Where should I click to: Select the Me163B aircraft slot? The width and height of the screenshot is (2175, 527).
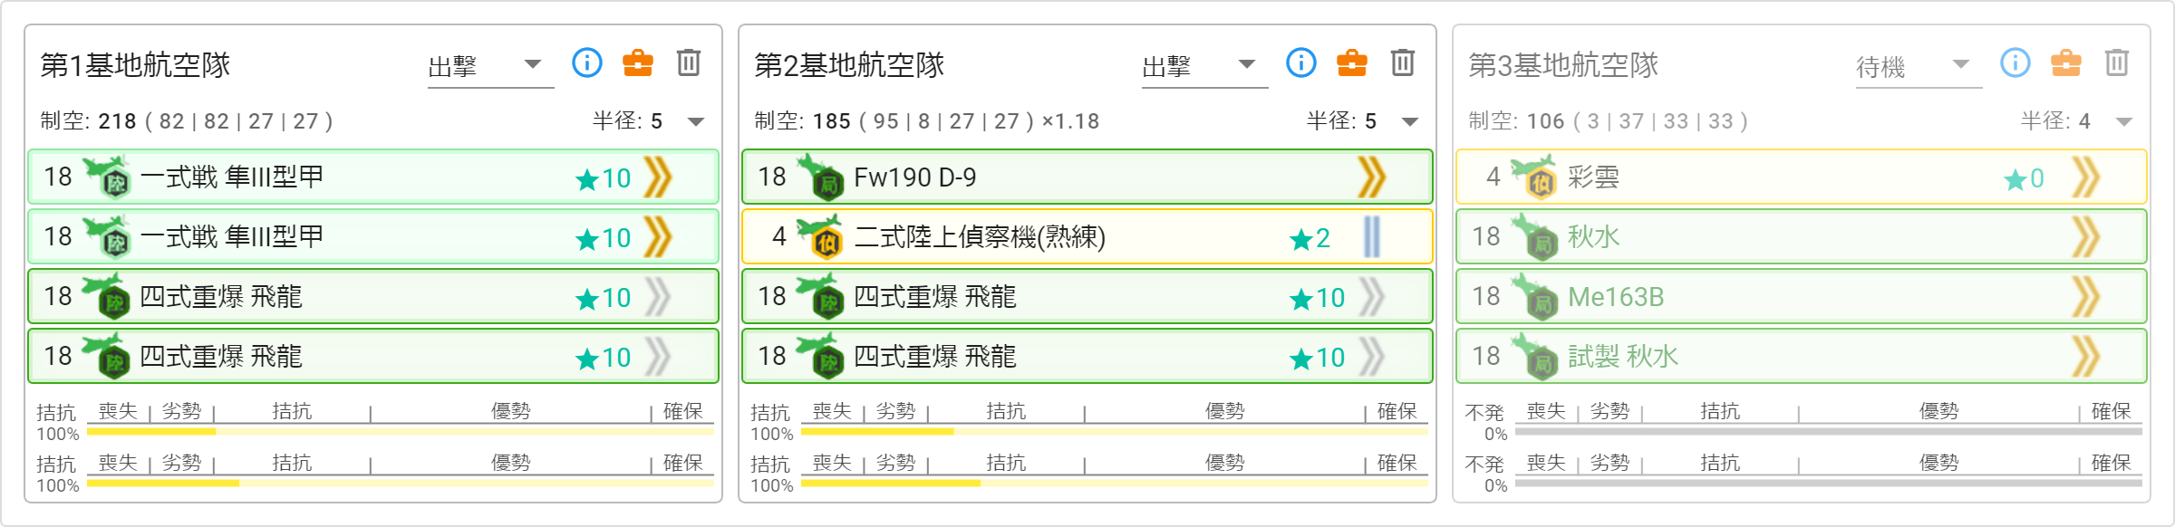point(1802,297)
